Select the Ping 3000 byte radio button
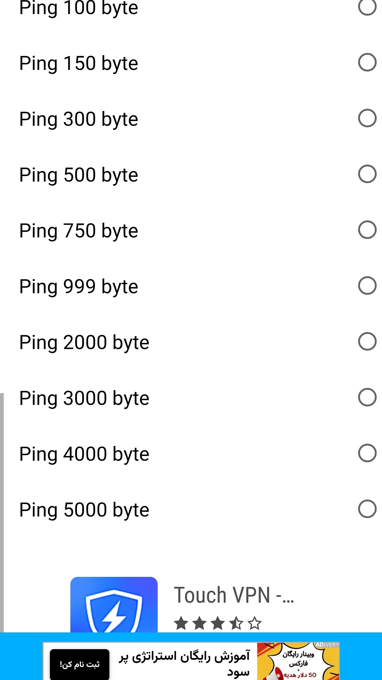Image resolution: width=382 pixels, height=680 pixels. pos(367,397)
